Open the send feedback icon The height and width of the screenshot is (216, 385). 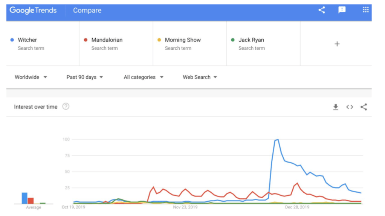(342, 10)
